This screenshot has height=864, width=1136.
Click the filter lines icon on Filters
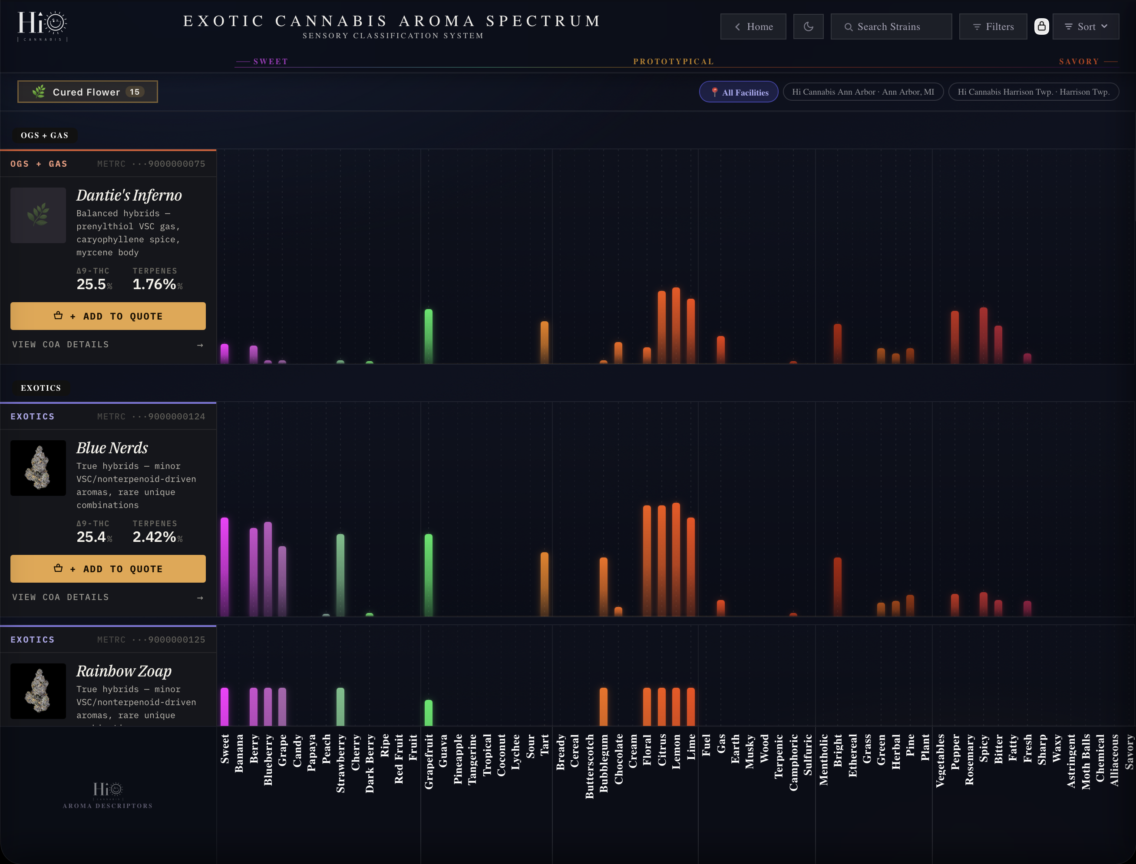(x=977, y=27)
